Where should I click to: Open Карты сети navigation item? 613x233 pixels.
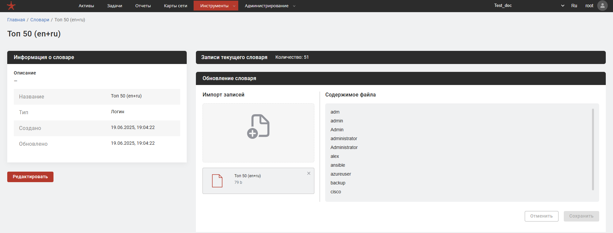[176, 6]
